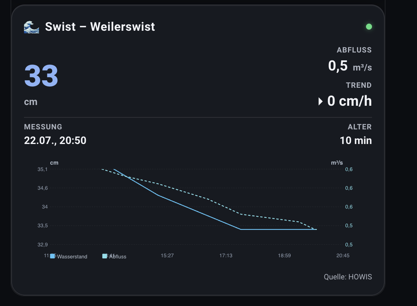Screen dimensions: 417x306
Task: Click the wave emoji icon
Action: (x=31, y=27)
